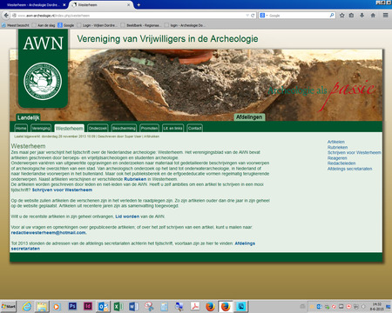Close the Westerheem - Archeologie Dordrecht tab
Screen dimensions: 392x313
[x=64, y=5]
